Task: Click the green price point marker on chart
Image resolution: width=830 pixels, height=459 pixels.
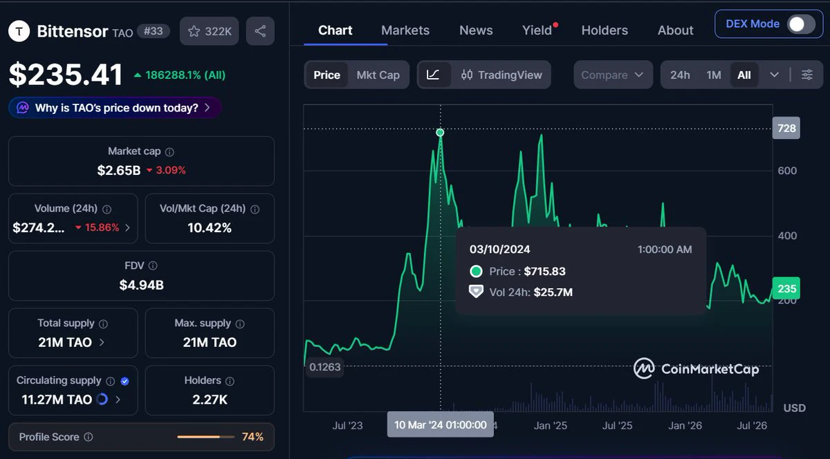Action: point(440,132)
